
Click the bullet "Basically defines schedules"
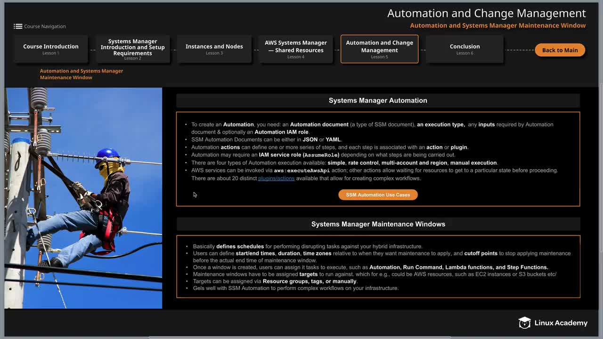(308, 246)
